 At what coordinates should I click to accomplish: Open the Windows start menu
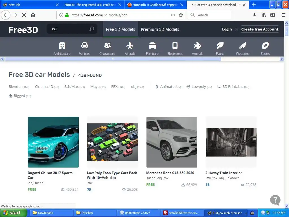[x=14, y=213]
